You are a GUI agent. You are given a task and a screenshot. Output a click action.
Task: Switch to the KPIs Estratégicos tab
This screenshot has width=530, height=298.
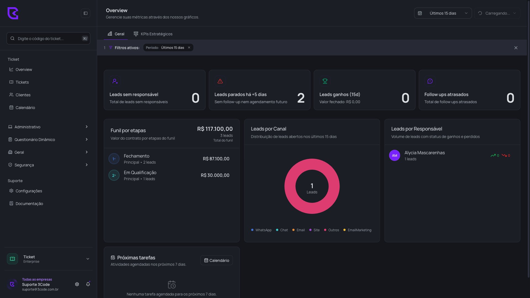click(153, 34)
